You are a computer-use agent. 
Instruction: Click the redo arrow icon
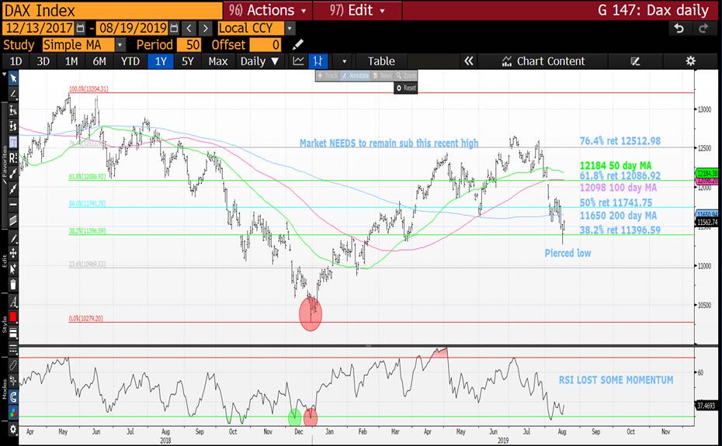(x=703, y=29)
